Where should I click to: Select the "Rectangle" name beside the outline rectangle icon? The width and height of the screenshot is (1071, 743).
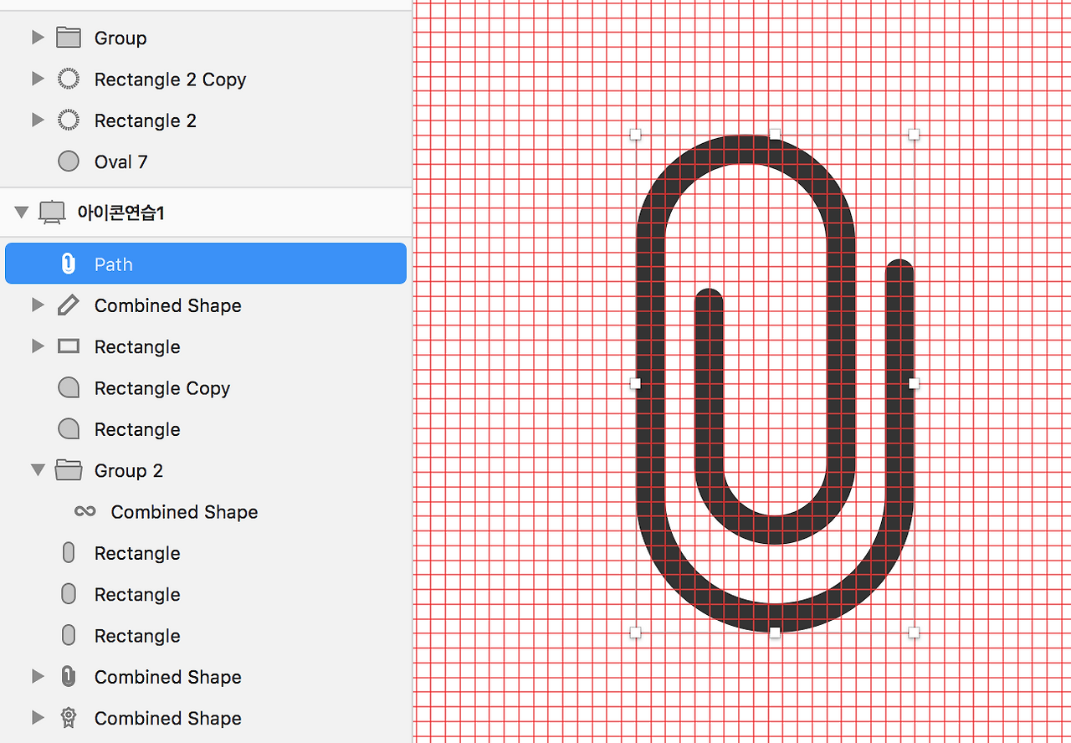137,347
